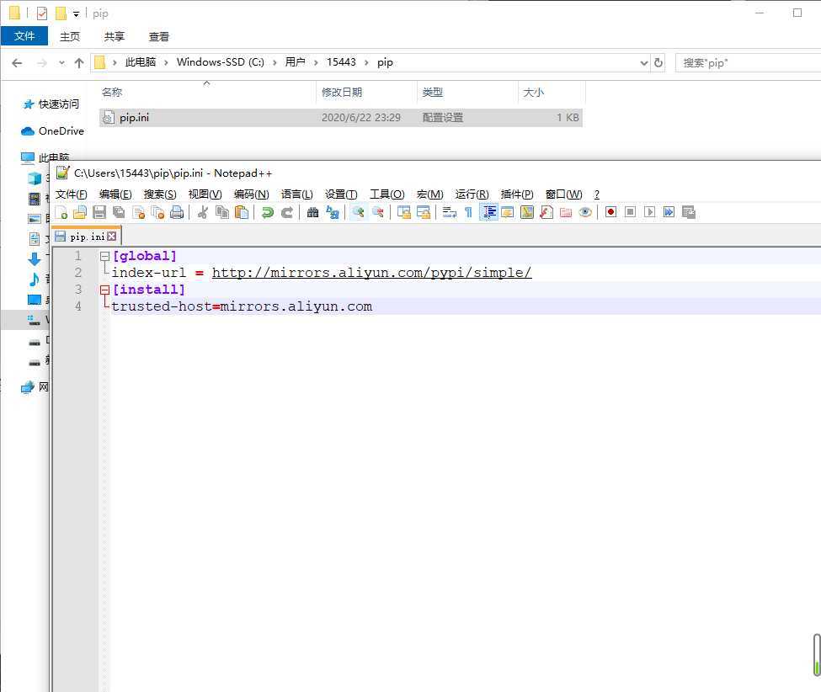Go back in Explorer navigation

tap(17, 63)
